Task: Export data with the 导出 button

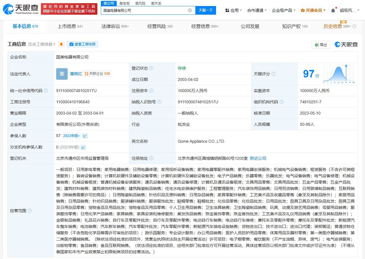Action: [321, 45]
